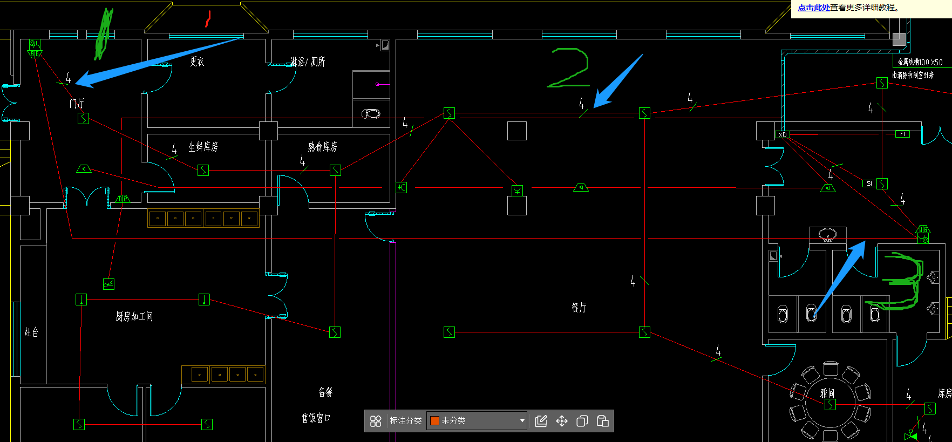Click the 标注分类 toolbar label
The height and width of the screenshot is (442, 952).
(406, 421)
